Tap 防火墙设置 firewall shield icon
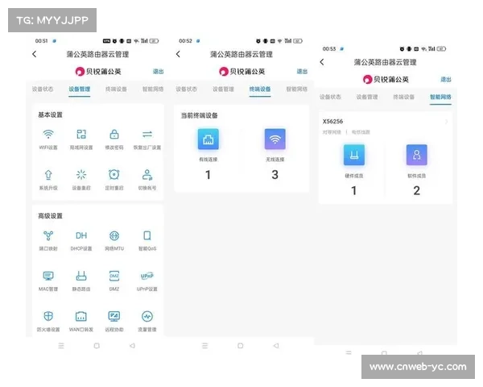Image resolution: width=483 pixels, height=387 pixels. [48, 316]
